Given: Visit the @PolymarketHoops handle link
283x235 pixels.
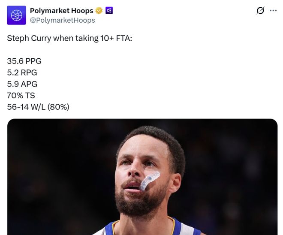Looking at the screenshot, I should pos(62,20).
